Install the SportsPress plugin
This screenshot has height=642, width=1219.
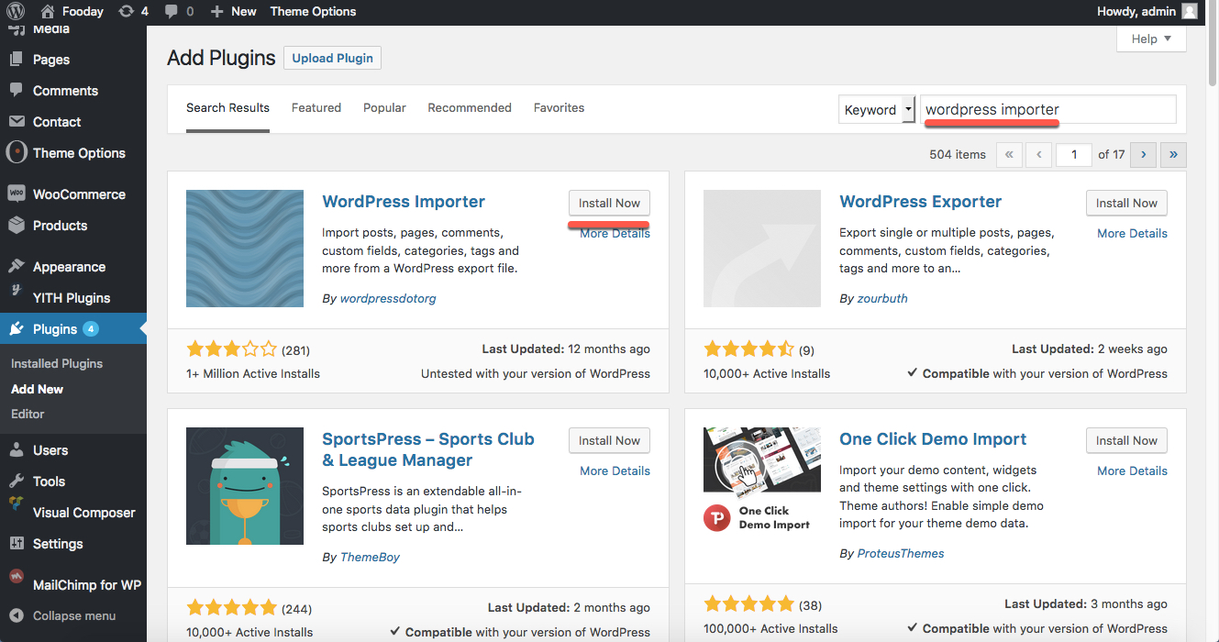click(x=609, y=440)
